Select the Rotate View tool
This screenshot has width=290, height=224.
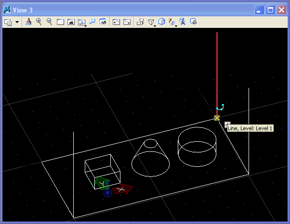click(x=82, y=22)
